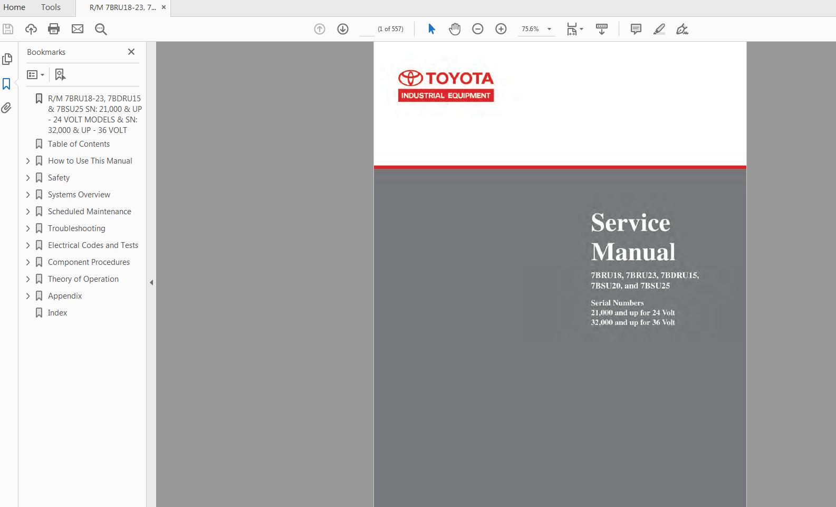Open the Systems Overview bookmark
836x507 pixels.
click(79, 195)
